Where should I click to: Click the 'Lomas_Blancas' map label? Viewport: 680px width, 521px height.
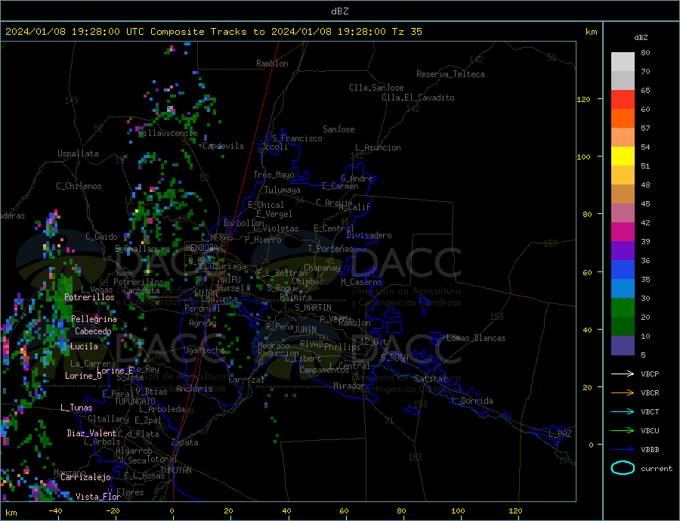click(x=476, y=338)
